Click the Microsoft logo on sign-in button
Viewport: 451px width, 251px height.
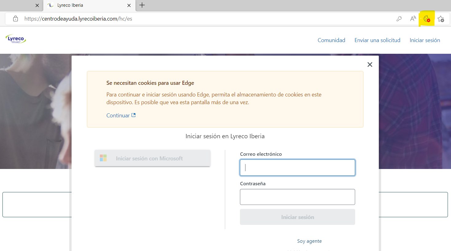click(x=103, y=158)
